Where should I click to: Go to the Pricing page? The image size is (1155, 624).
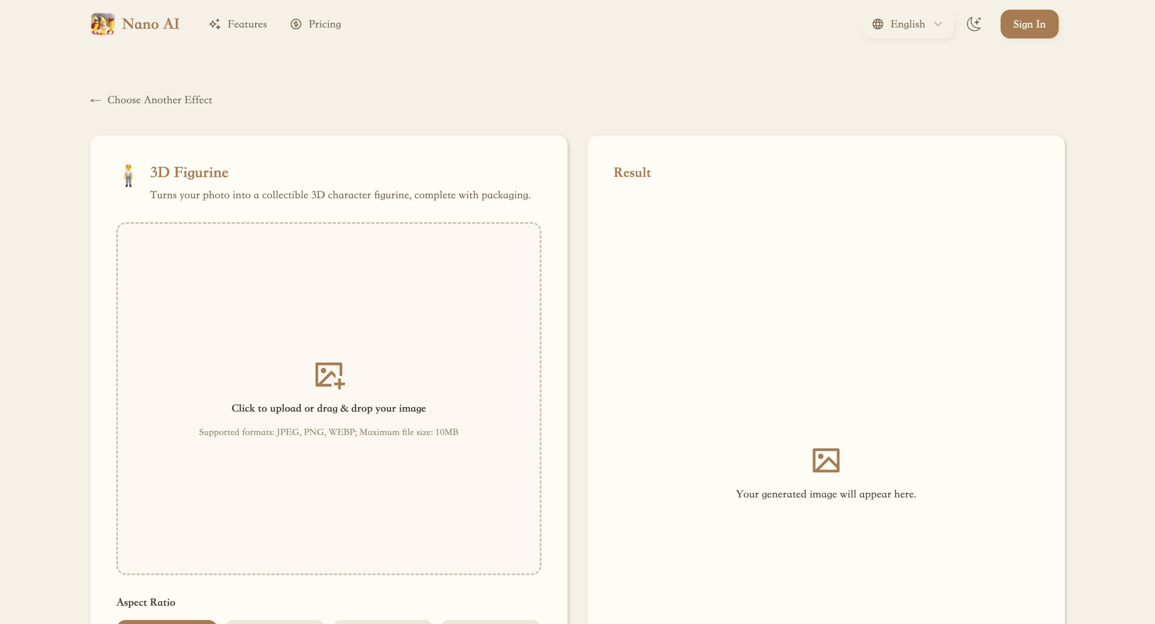324,24
